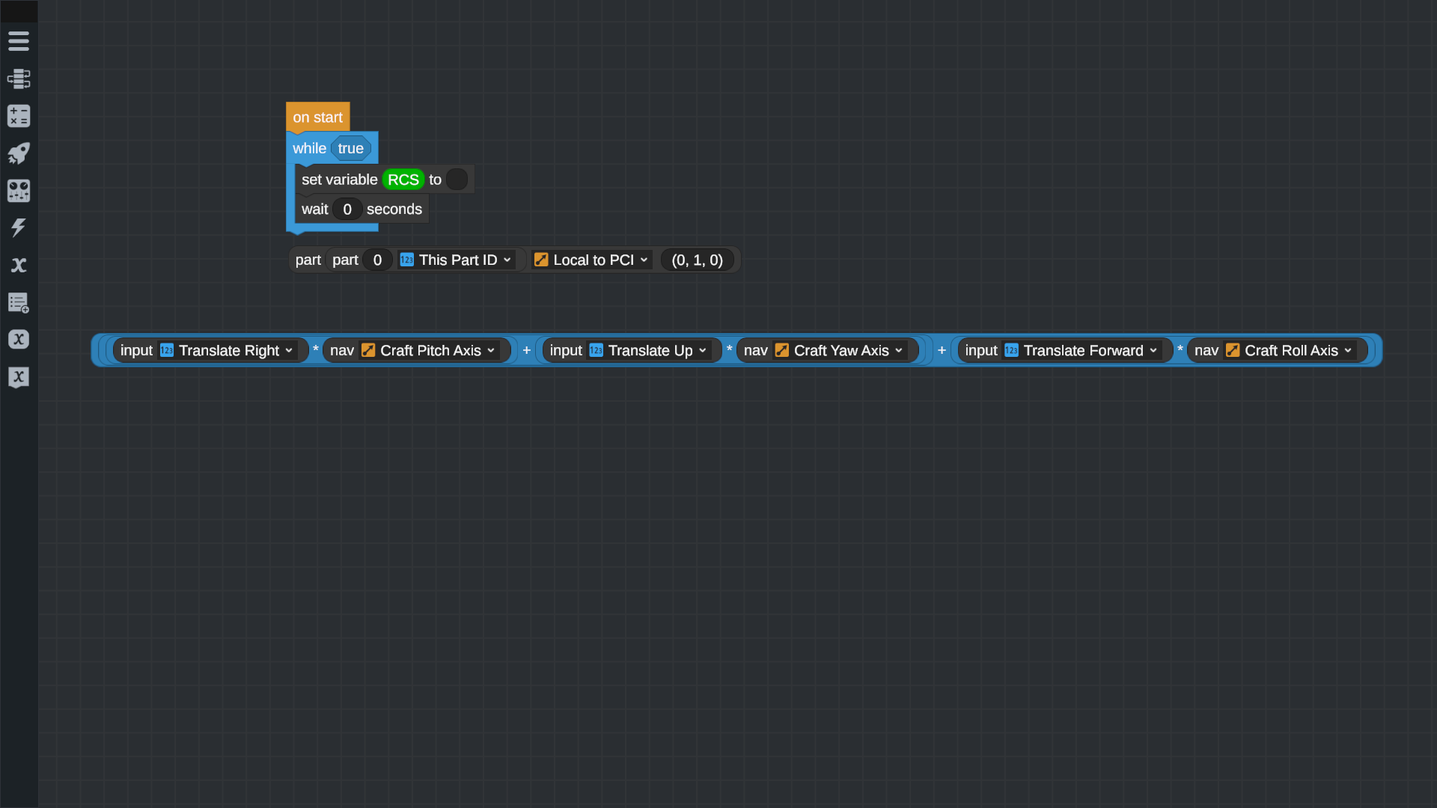The width and height of the screenshot is (1437, 808).
Task: Click the 'true' boolean block
Action: [350, 148]
